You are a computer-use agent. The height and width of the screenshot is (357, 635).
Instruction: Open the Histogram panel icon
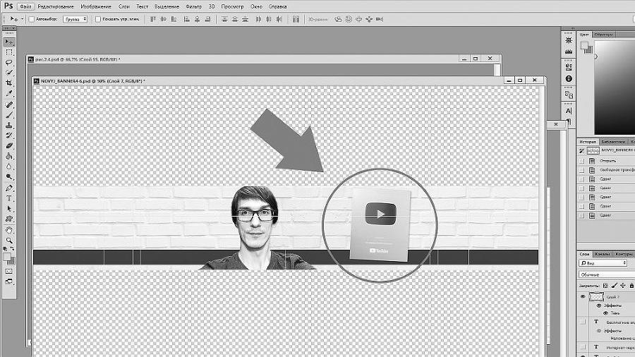[569, 52]
